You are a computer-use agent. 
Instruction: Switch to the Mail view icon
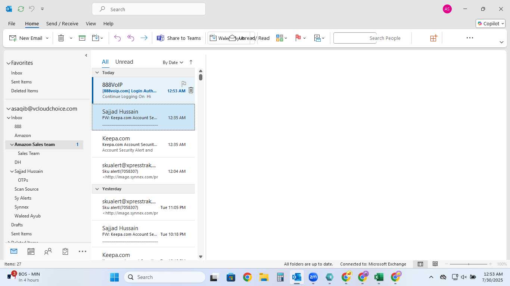14,251
